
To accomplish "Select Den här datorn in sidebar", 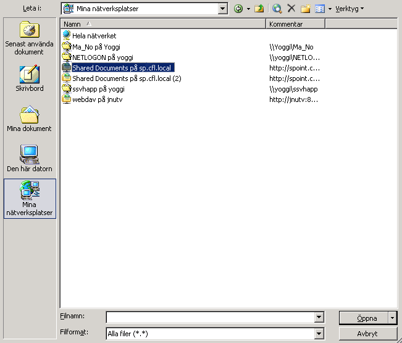I will pos(29,159).
